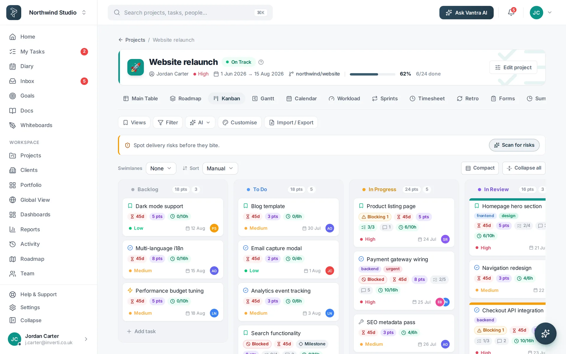Viewport: 566px width, 354px height.
Task: Open the Sort Manual dropdown
Action: coord(220,168)
